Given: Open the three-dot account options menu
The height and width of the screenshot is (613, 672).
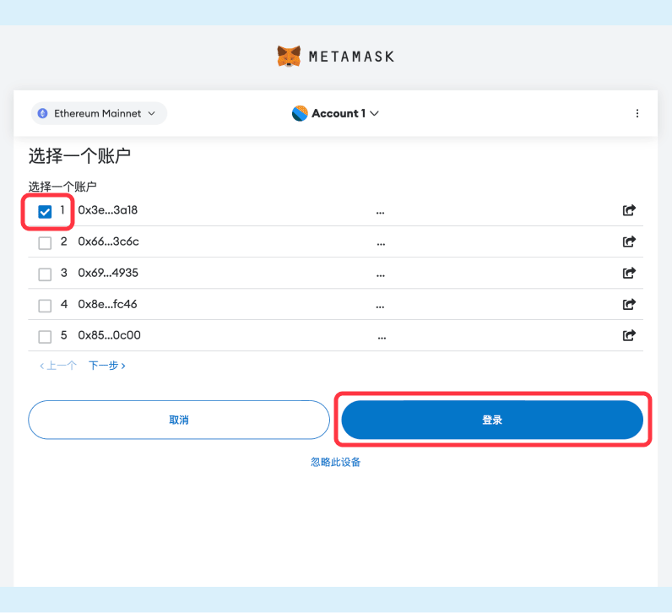Looking at the screenshot, I should (637, 113).
